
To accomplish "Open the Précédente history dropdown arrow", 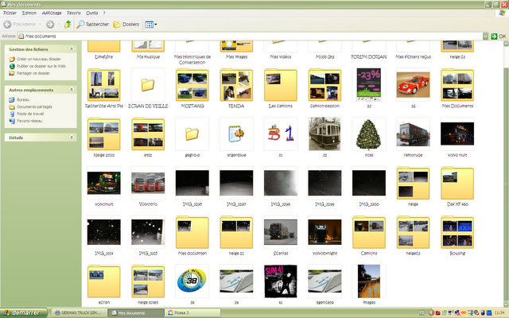I will (41, 25).
